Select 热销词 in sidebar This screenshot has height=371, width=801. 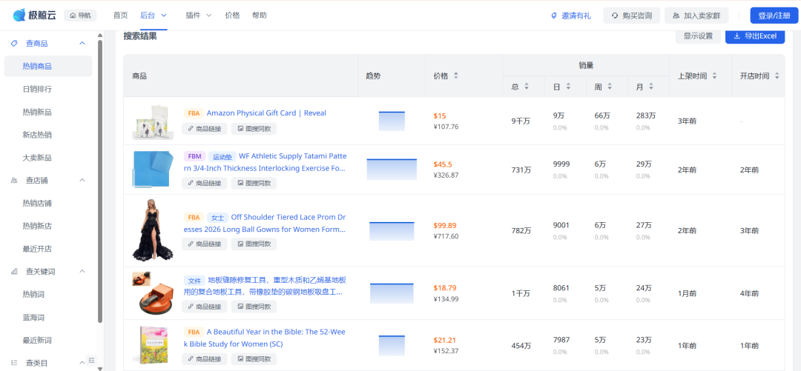(33, 294)
